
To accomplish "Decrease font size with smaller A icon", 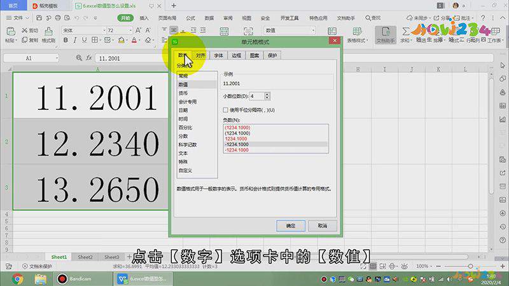I will coord(148,30).
